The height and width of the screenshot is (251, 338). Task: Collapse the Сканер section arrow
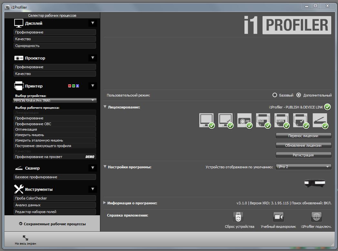point(93,168)
